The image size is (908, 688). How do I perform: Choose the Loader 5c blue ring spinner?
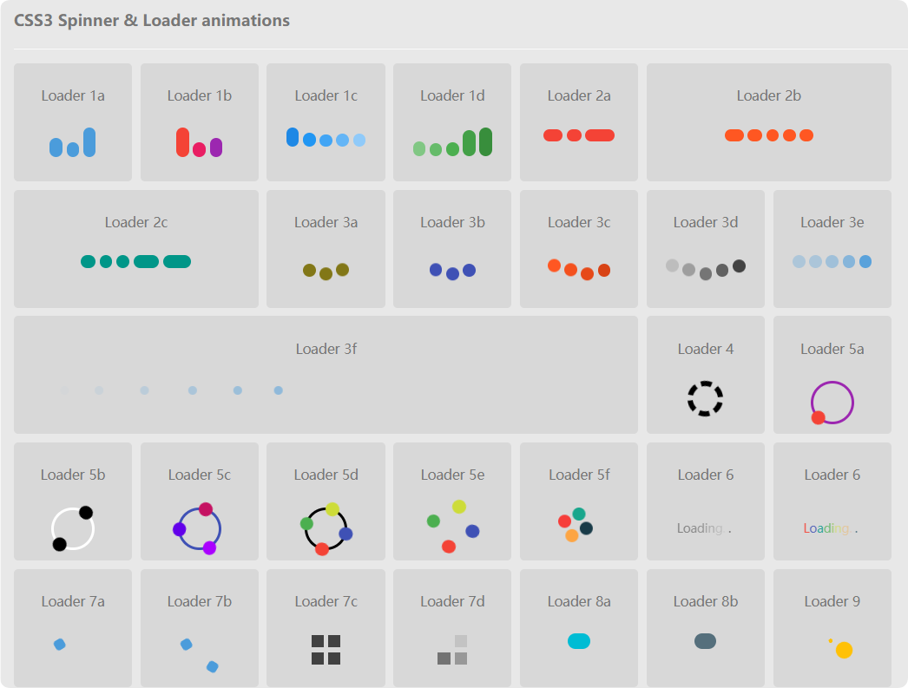pyautogui.click(x=198, y=528)
